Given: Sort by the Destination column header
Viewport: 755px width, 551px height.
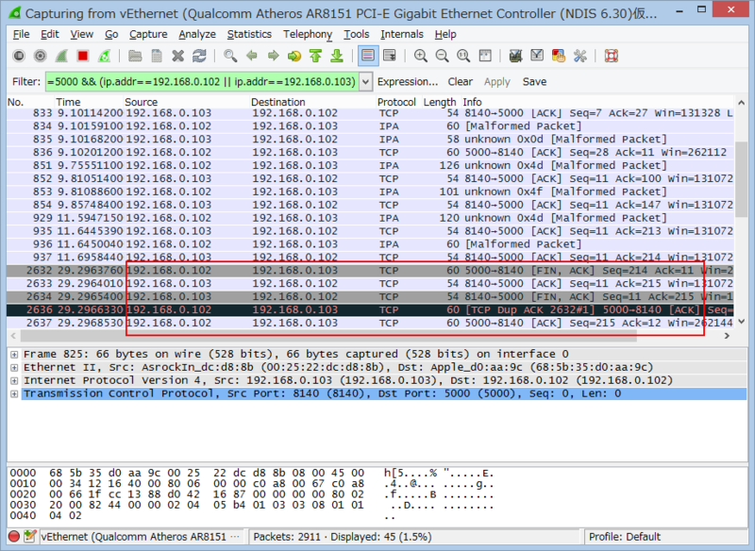Looking at the screenshot, I should point(312,102).
